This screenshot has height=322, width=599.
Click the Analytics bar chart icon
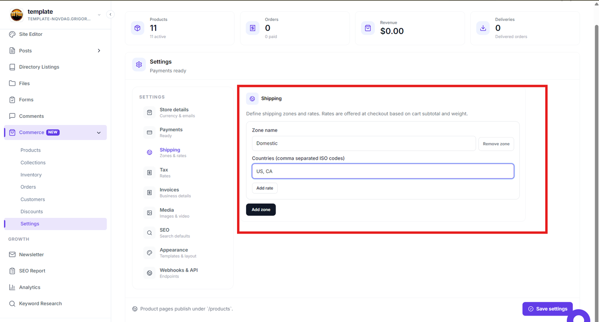[x=12, y=287]
